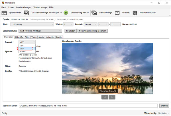
Task: Switch to the Audio tab
Action: tap(41, 37)
